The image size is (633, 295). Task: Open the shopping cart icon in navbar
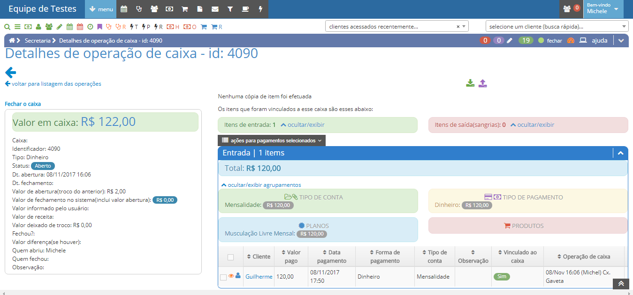point(185,9)
